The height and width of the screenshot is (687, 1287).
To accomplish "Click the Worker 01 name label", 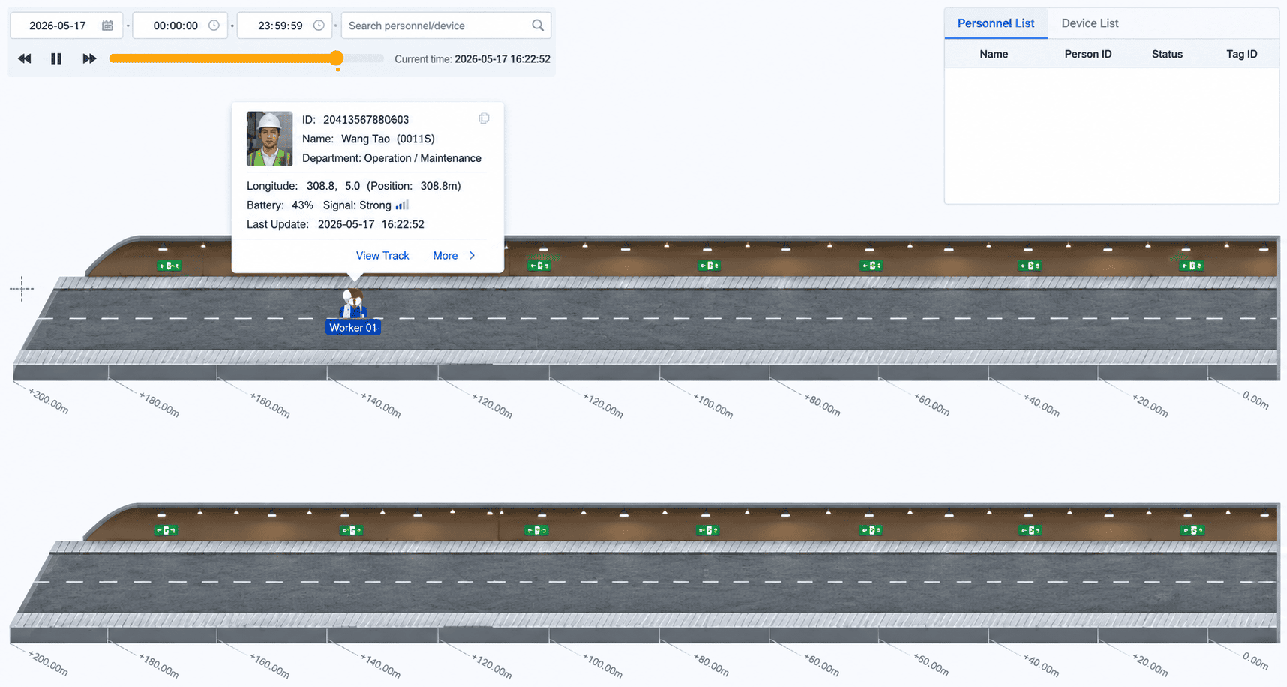I will 352,328.
